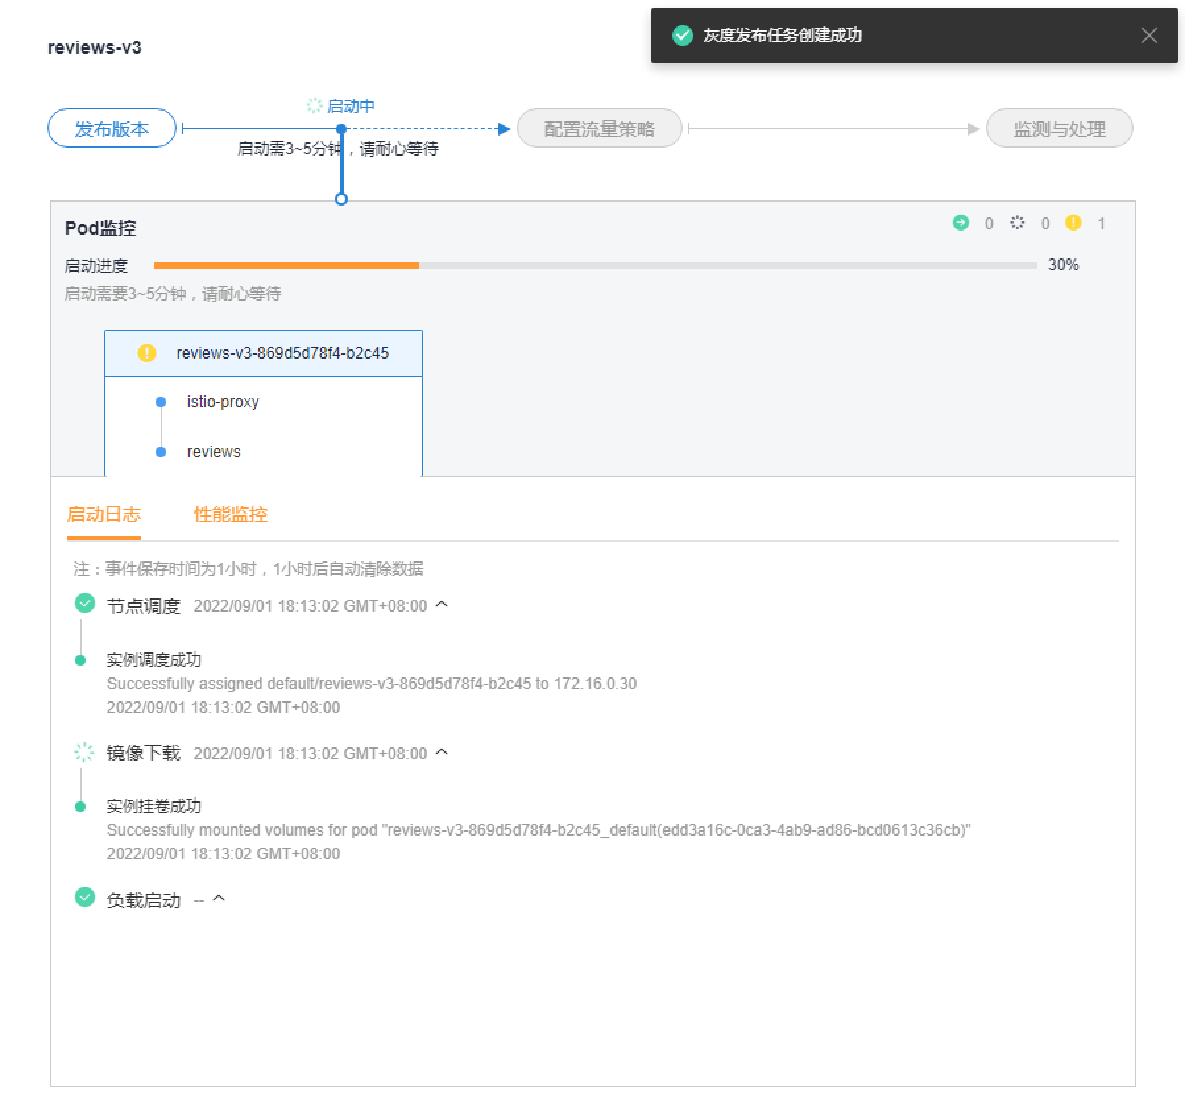Click the 发布版本 step button

click(x=112, y=129)
